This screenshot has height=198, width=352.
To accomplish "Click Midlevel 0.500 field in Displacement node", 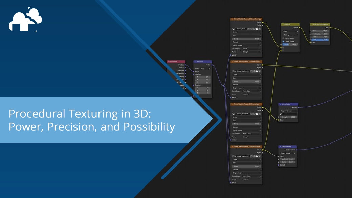I will click(288, 159).
